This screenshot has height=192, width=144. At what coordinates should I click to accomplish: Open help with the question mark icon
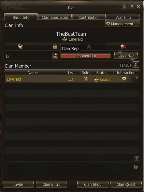point(132,7)
